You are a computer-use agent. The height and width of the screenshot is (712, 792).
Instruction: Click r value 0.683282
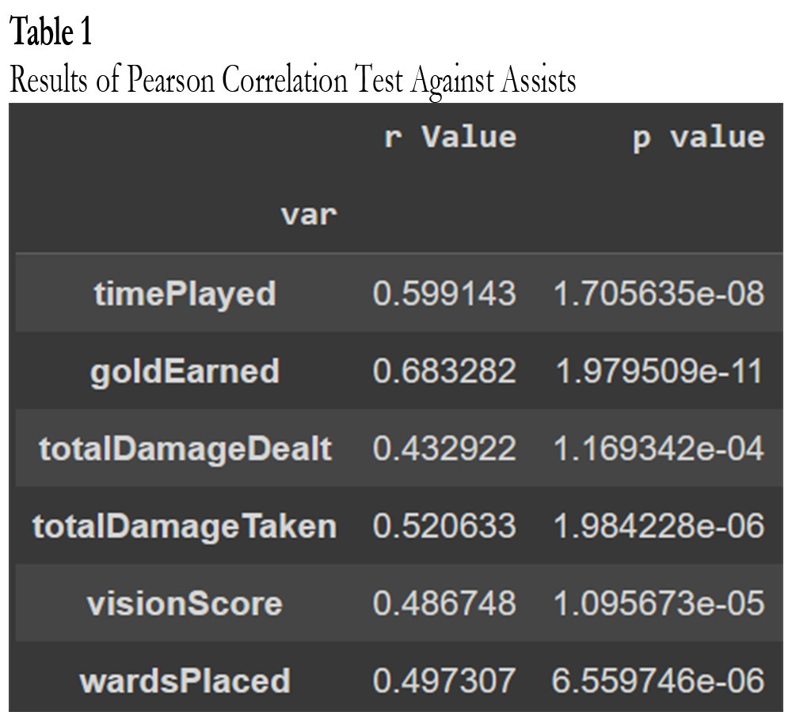444,371
